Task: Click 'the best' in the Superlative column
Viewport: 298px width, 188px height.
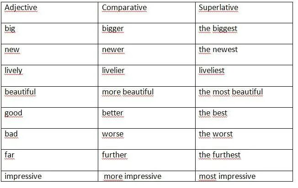Action: 213,113
